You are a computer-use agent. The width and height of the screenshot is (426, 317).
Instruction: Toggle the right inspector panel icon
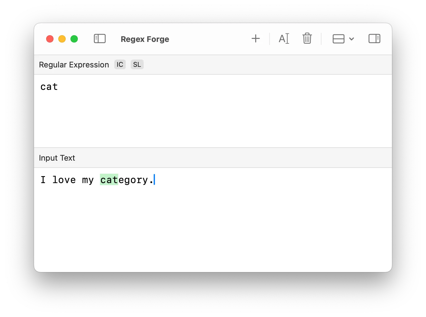374,39
